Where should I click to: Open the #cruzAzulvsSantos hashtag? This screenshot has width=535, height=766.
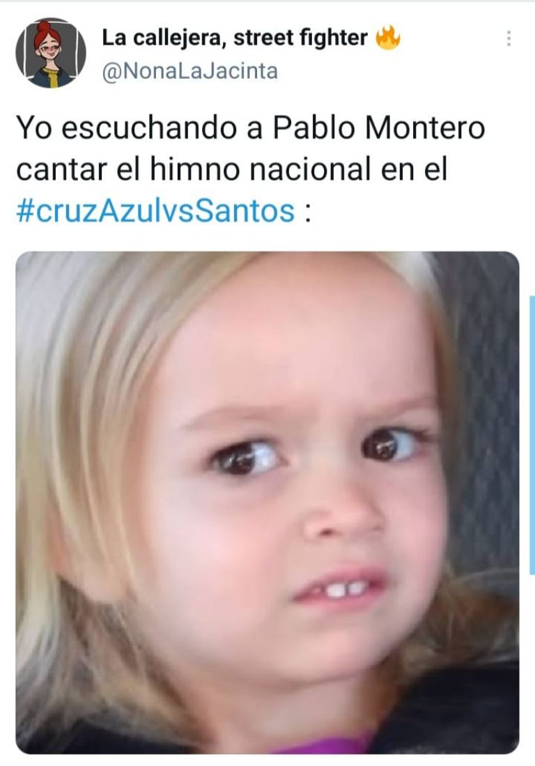(155, 210)
